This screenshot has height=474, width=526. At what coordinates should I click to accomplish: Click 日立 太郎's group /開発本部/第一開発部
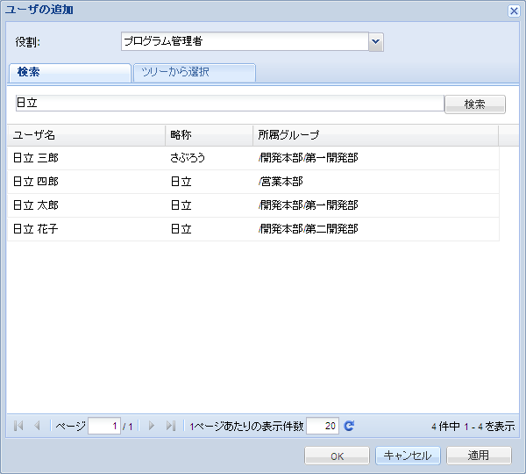pos(309,205)
